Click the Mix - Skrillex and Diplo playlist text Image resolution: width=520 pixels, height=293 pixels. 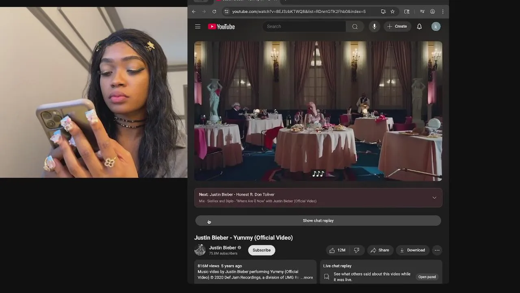tap(258, 201)
